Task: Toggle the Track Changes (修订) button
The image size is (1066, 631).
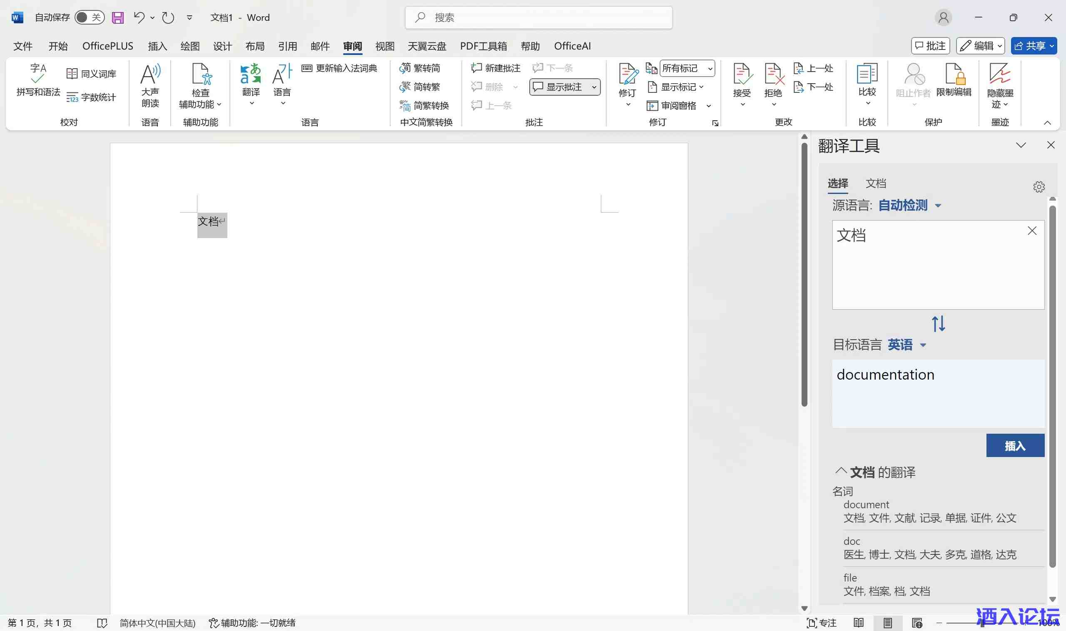Action: click(628, 76)
